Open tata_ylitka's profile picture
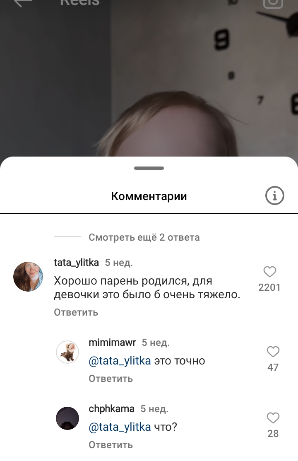The height and width of the screenshot is (461, 298). coord(28,277)
